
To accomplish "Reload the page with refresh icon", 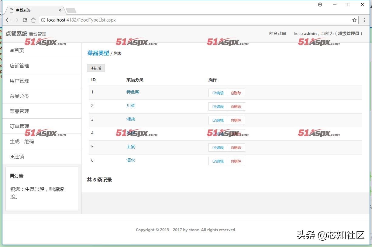I will pos(25,20).
